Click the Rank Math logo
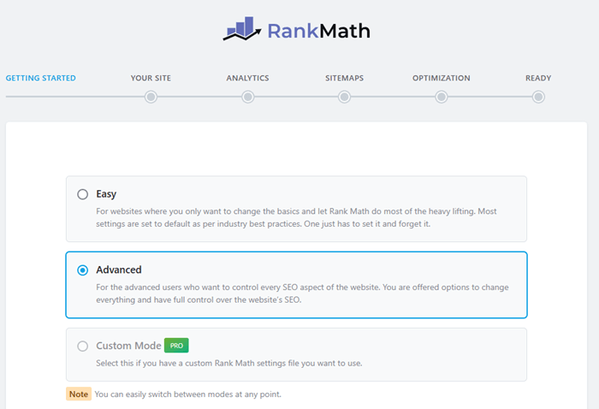599x409 pixels. coord(296,29)
